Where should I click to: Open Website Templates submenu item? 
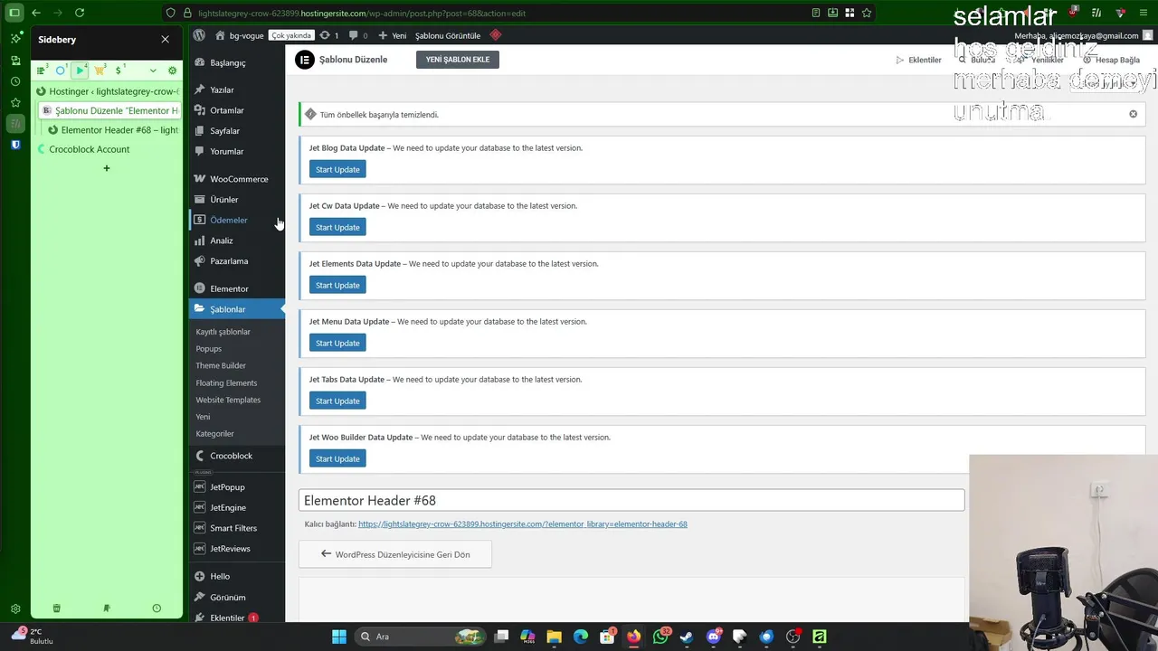click(x=228, y=400)
